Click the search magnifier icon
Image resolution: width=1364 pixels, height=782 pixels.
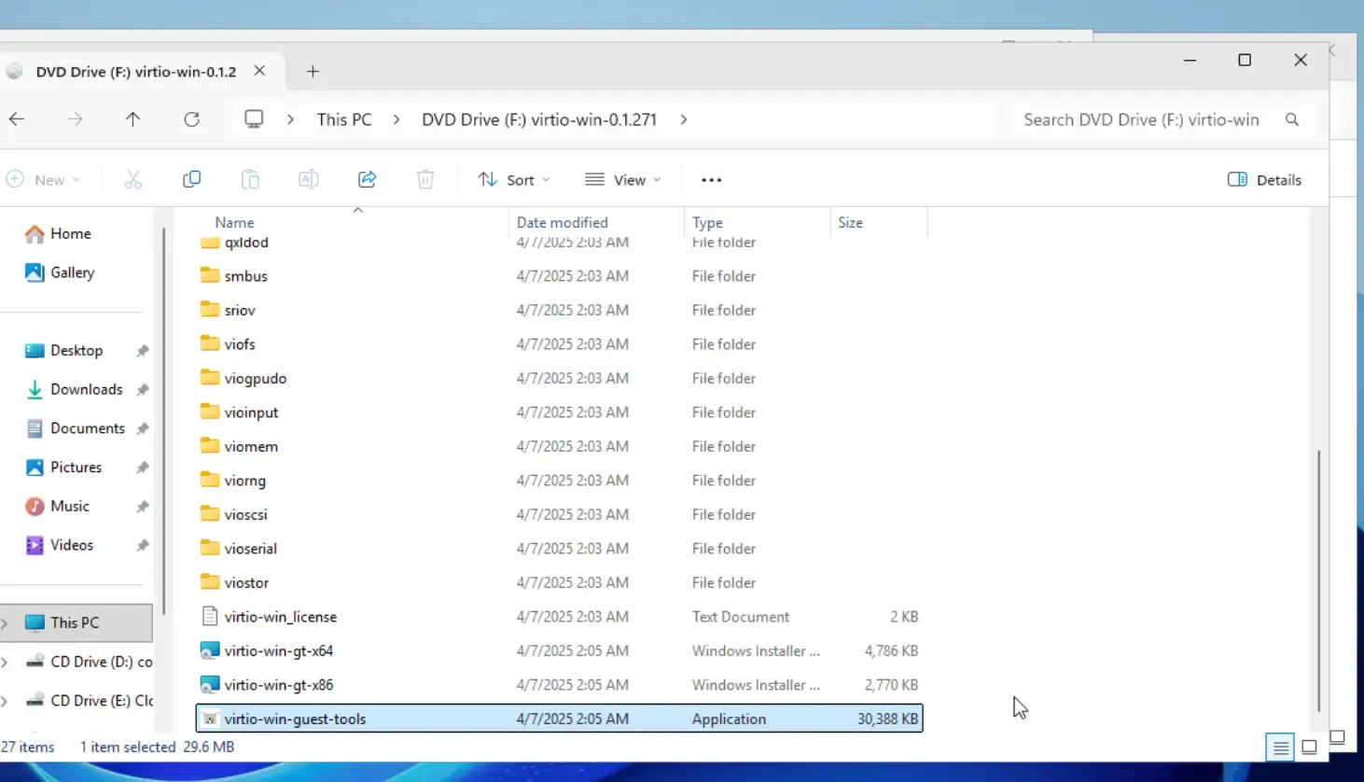pos(1292,119)
